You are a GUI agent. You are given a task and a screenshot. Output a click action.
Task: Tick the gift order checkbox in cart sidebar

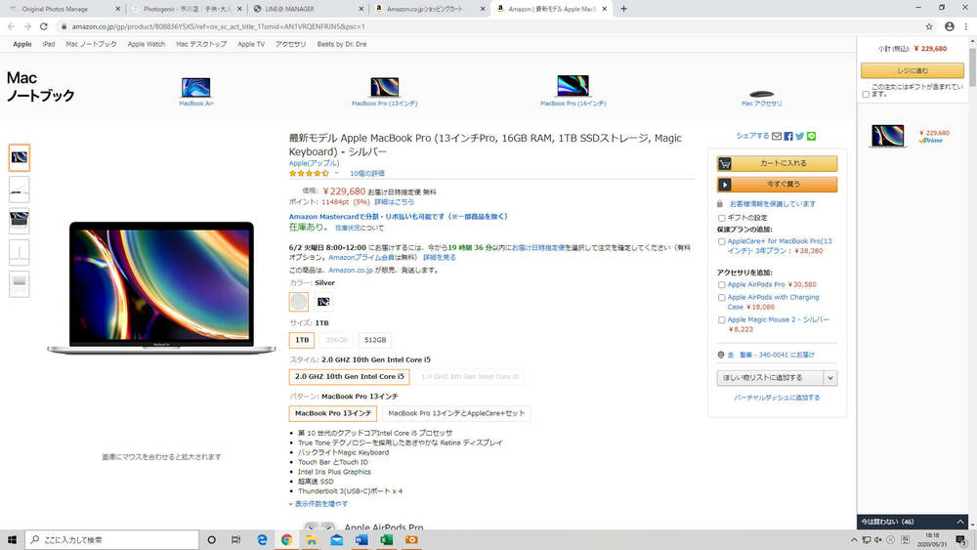click(x=866, y=94)
